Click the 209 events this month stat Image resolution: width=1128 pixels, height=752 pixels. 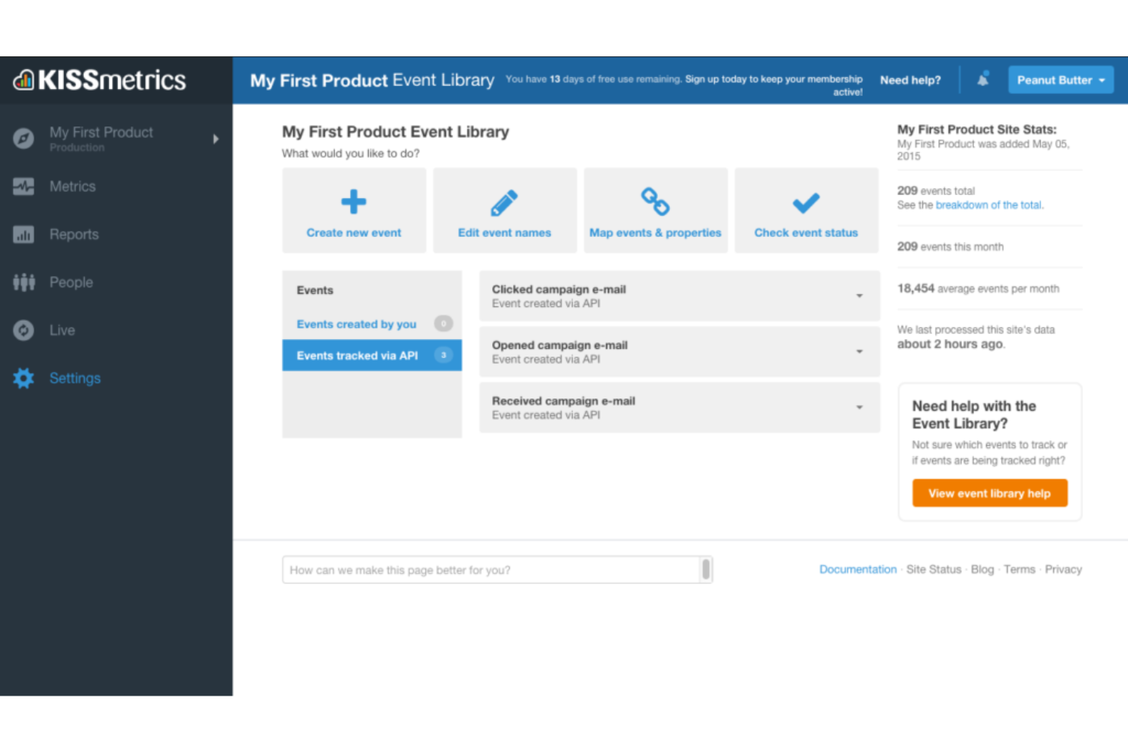point(950,247)
